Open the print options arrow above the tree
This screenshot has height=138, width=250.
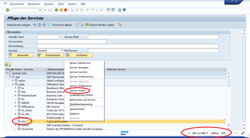10,65
